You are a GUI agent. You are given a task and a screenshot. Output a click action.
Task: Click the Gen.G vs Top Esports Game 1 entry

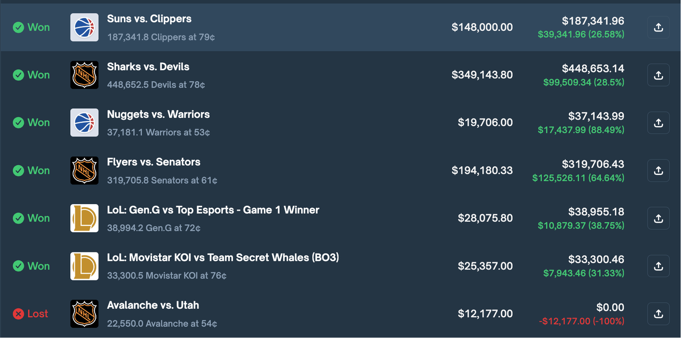point(214,210)
